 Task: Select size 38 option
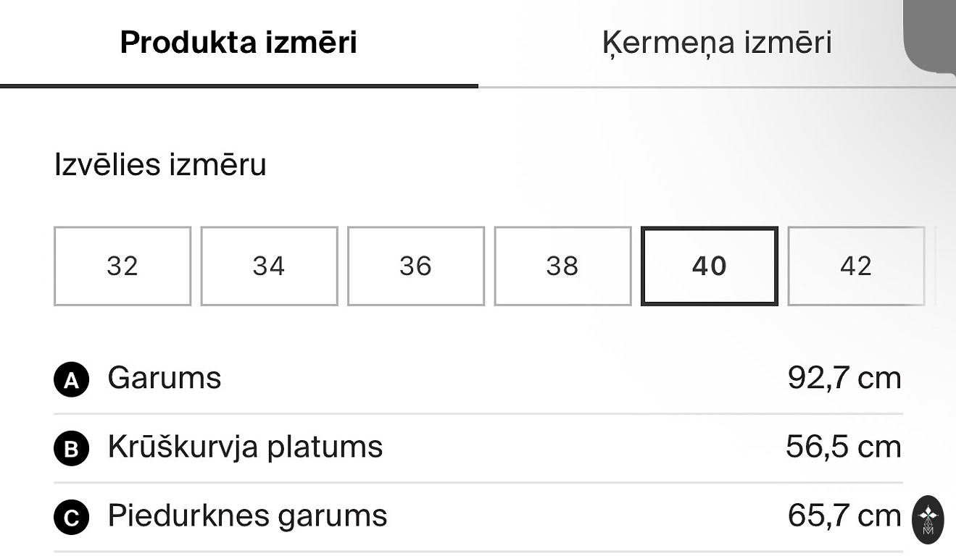(562, 266)
